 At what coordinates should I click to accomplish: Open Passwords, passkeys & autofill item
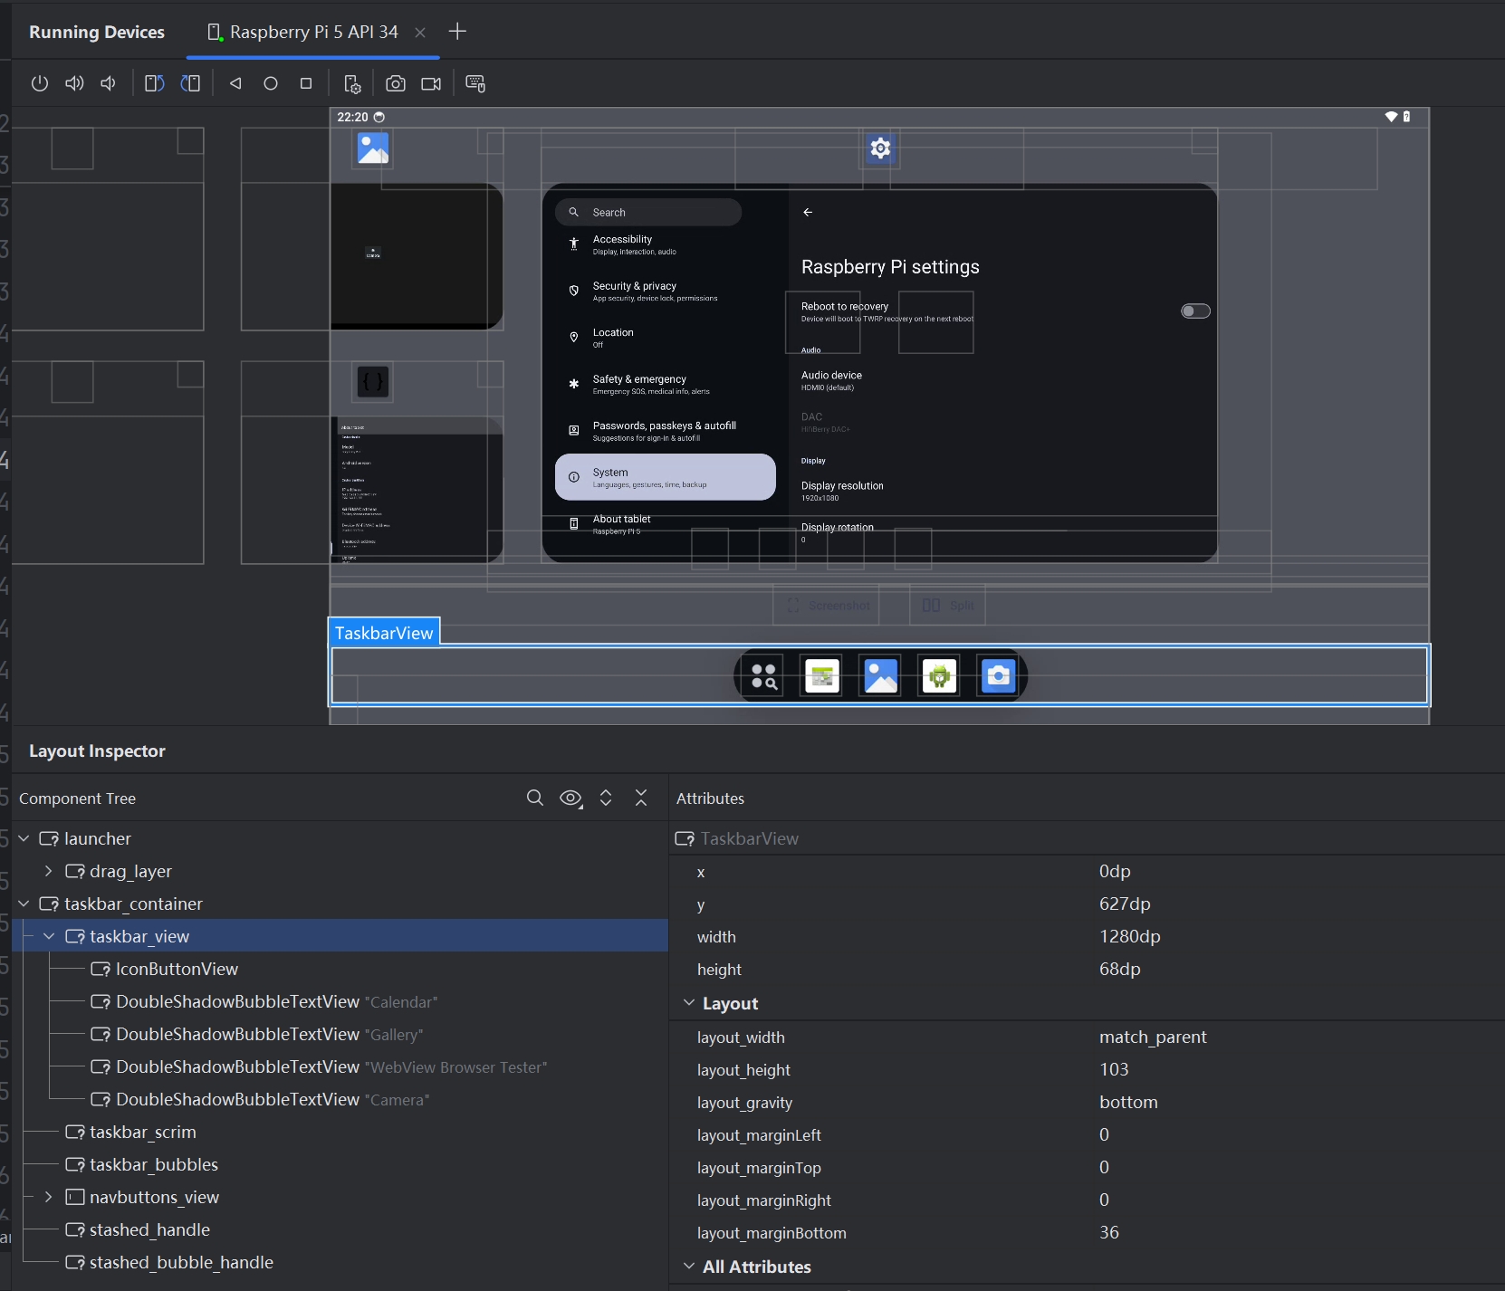(x=666, y=431)
